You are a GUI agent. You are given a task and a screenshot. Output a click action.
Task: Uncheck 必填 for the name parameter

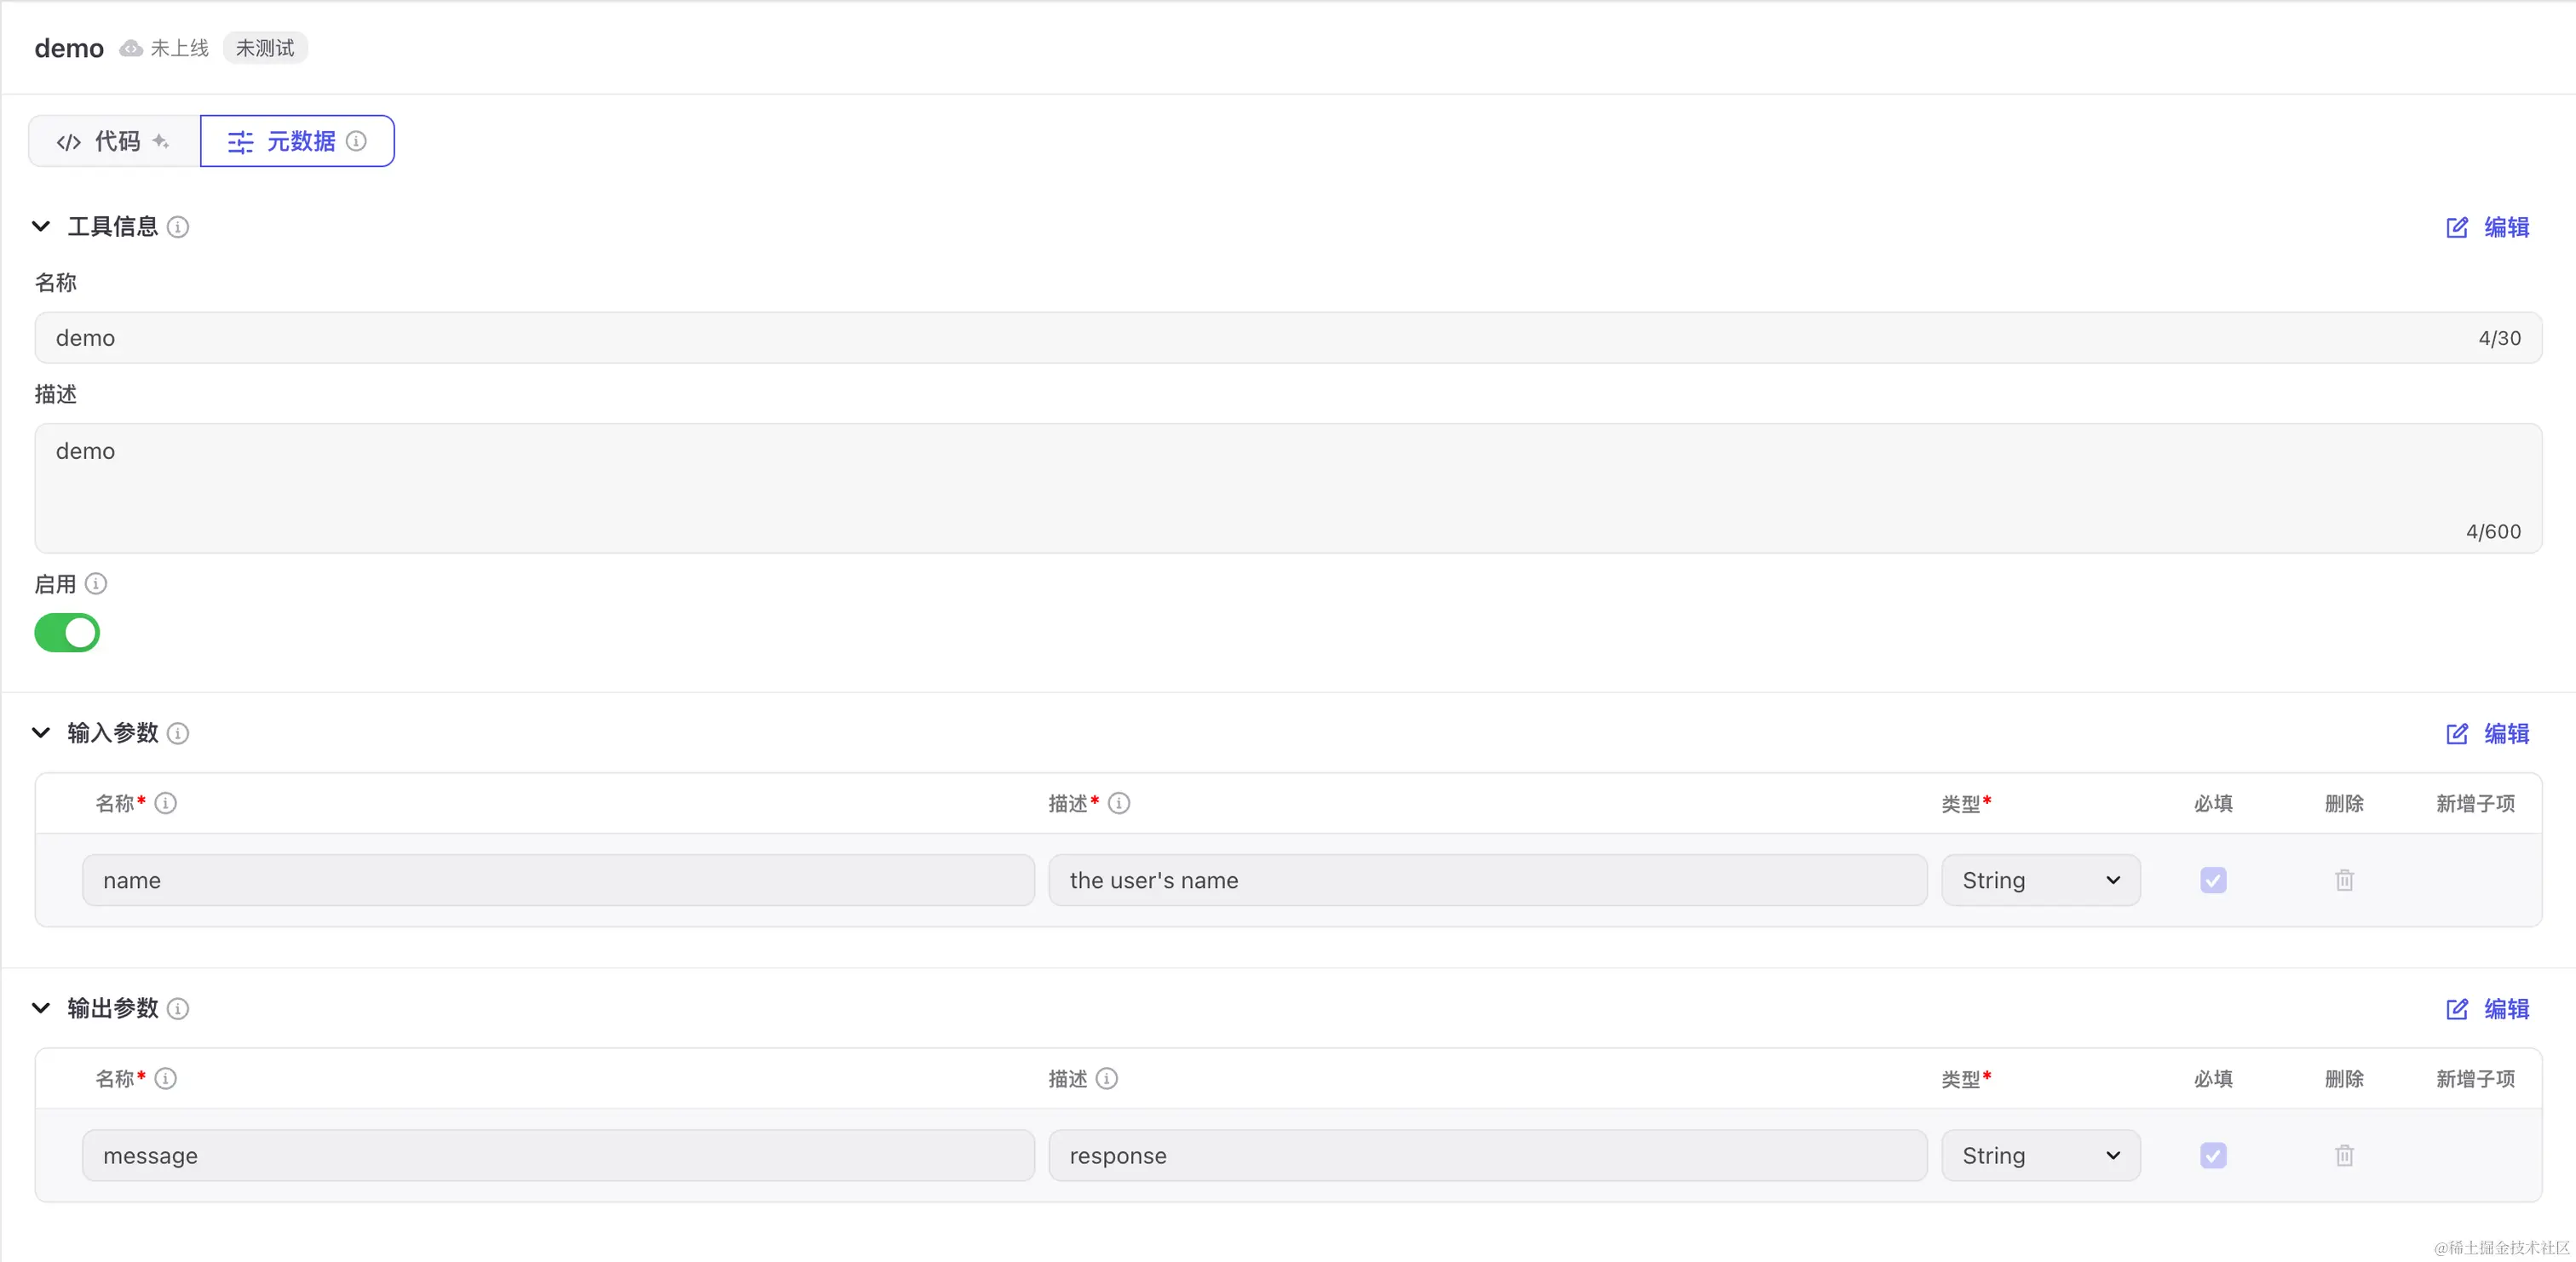point(2213,880)
